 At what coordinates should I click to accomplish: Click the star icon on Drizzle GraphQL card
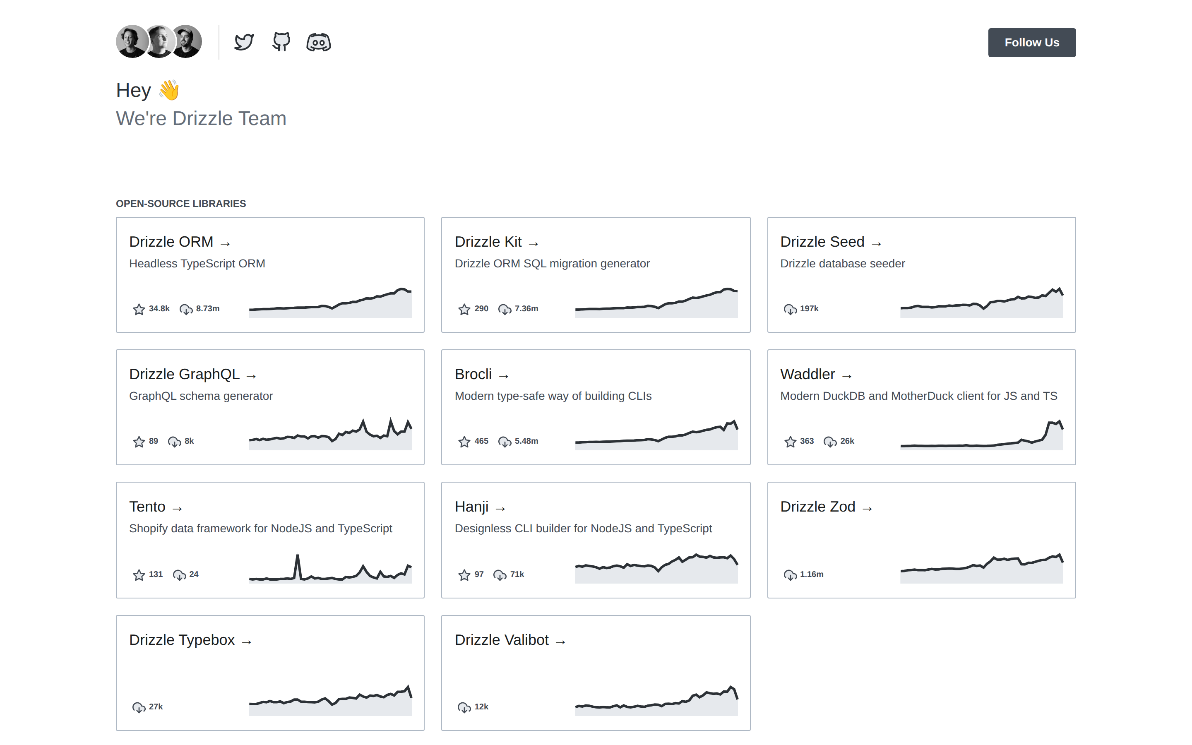(139, 442)
